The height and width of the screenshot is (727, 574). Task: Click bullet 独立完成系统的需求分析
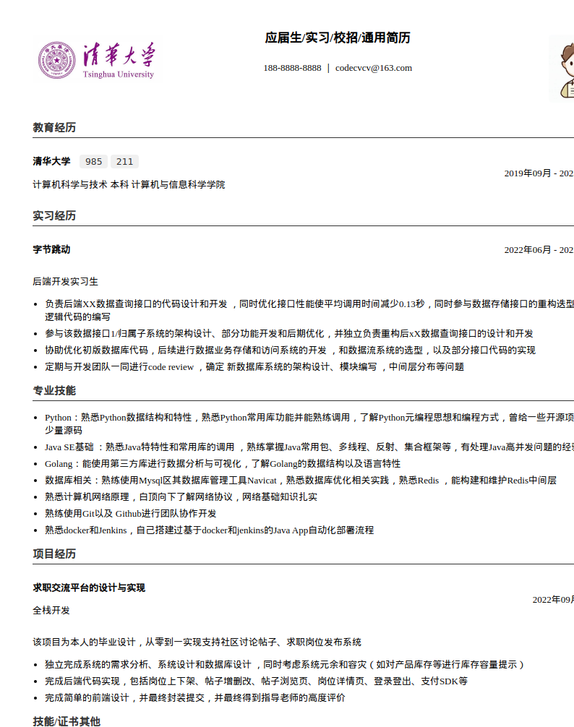tap(284, 664)
